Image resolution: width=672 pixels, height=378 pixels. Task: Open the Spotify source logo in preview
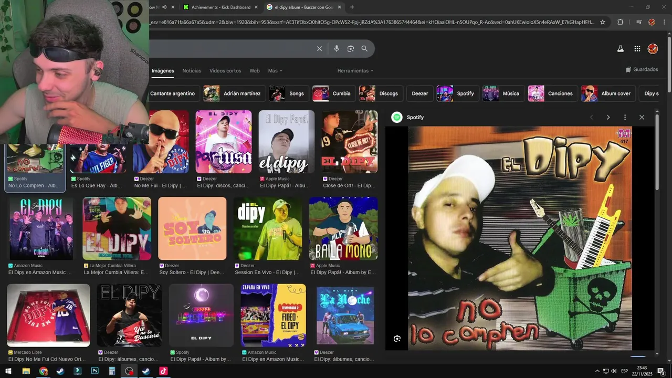(x=397, y=118)
